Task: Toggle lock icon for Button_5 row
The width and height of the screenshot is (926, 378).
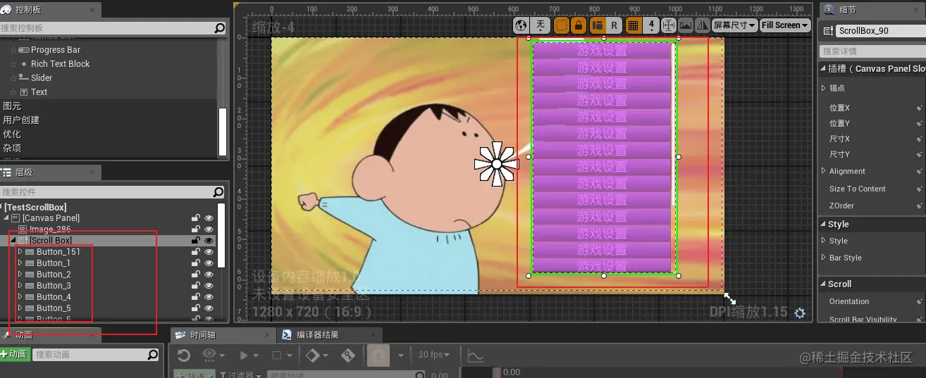Action: coord(196,308)
